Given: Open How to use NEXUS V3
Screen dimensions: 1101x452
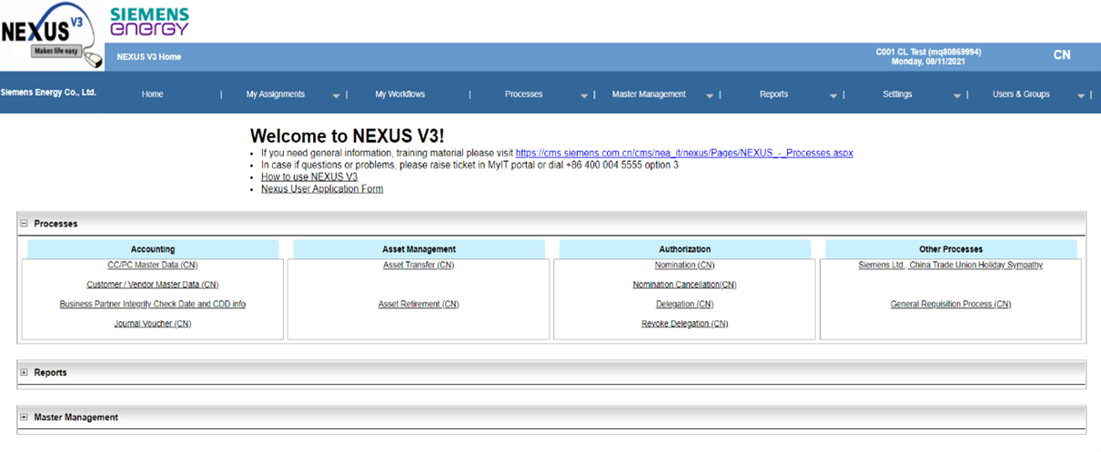Looking at the screenshot, I should pos(308,177).
